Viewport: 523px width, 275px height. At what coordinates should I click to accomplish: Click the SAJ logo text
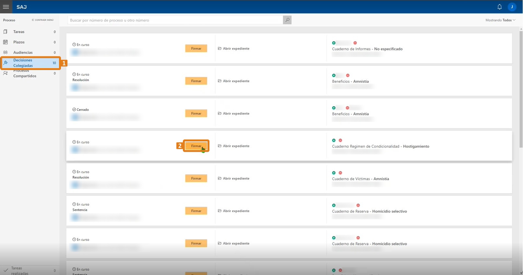point(22,7)
